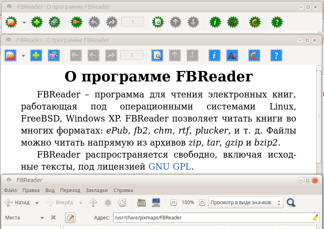Find next down arrow in green toolbar
This screenshot has height=229, width=324.
(x=193, y=22)
